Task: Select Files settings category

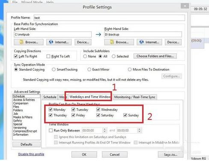Action: coord(16,107)
